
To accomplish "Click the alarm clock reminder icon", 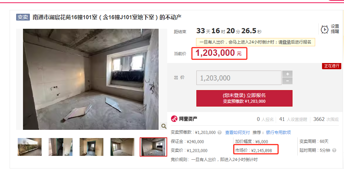I will click(324, 29).
